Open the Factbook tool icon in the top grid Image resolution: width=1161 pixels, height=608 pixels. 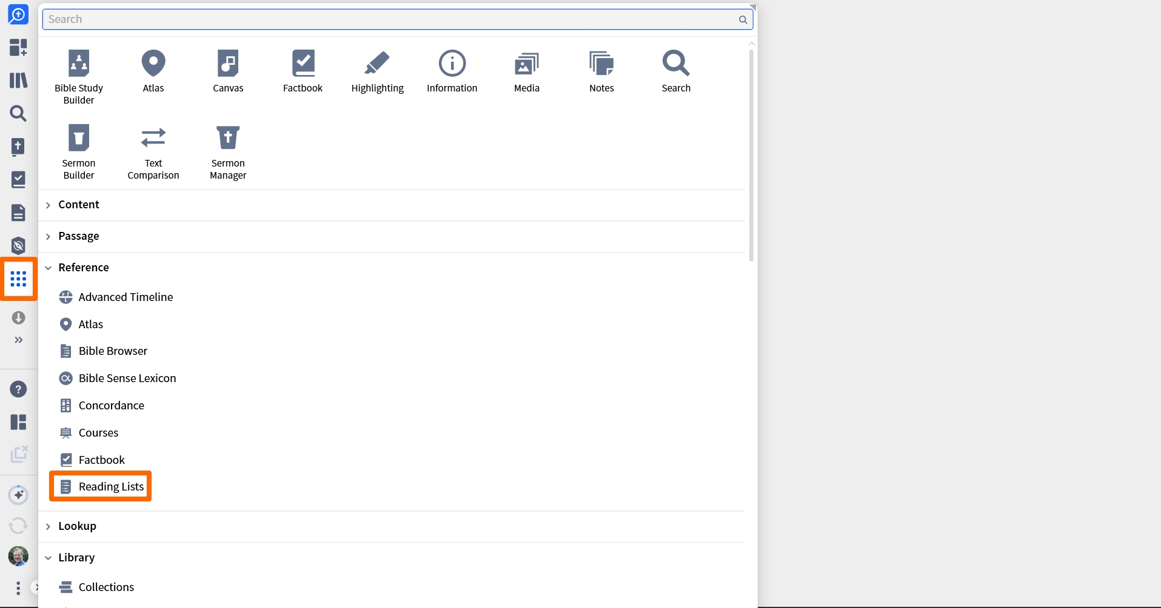click(x=303, y=71)
